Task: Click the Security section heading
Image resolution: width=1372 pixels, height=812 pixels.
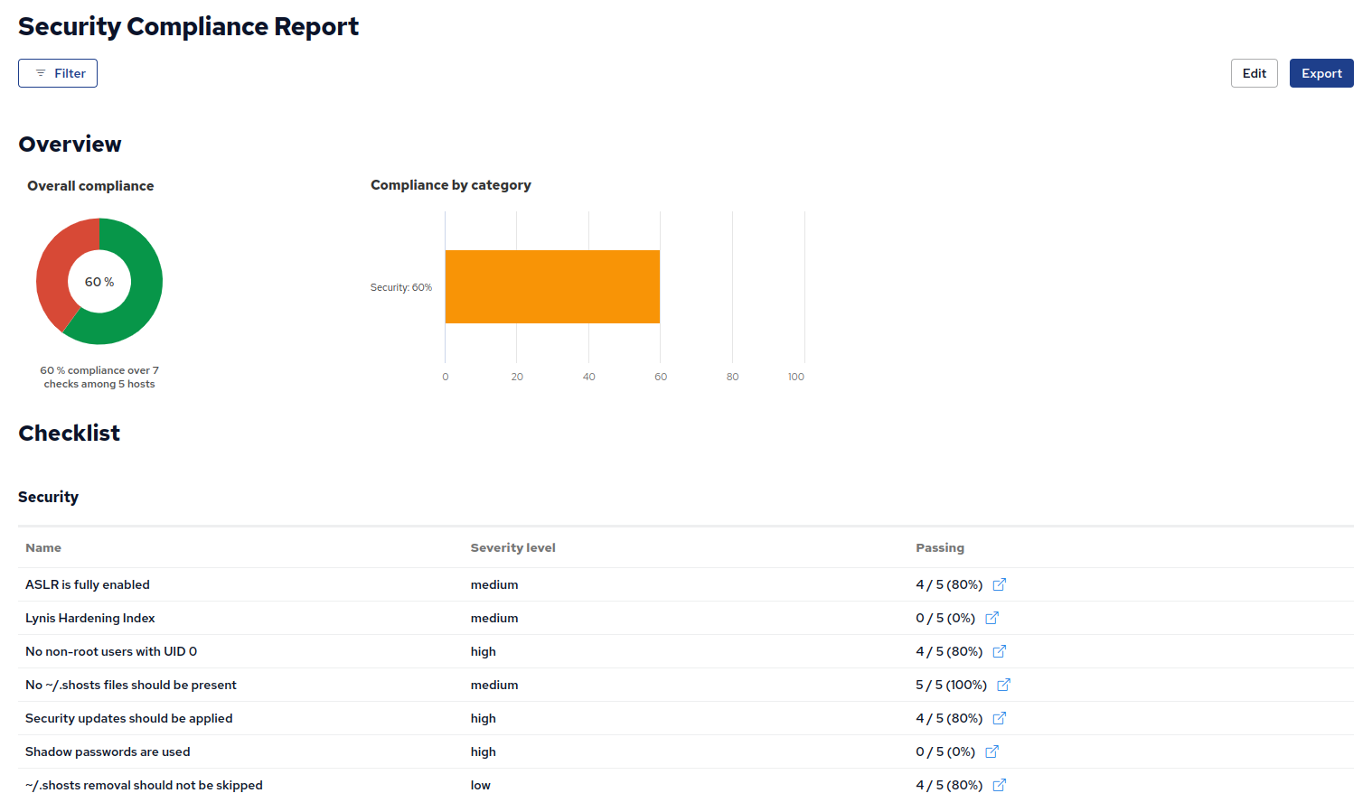Action: (x=48, y=497)
